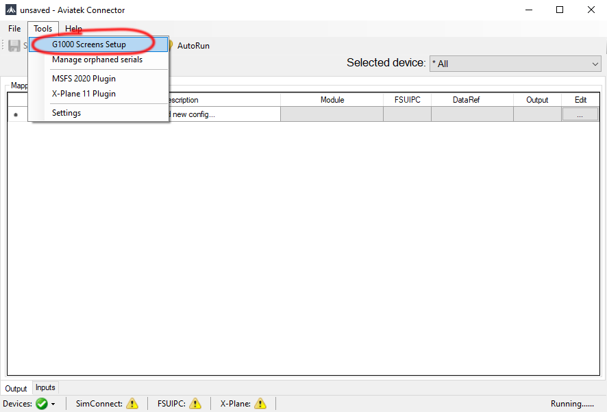
Task: Click the SimConnect warning icon
Action: 132,404
